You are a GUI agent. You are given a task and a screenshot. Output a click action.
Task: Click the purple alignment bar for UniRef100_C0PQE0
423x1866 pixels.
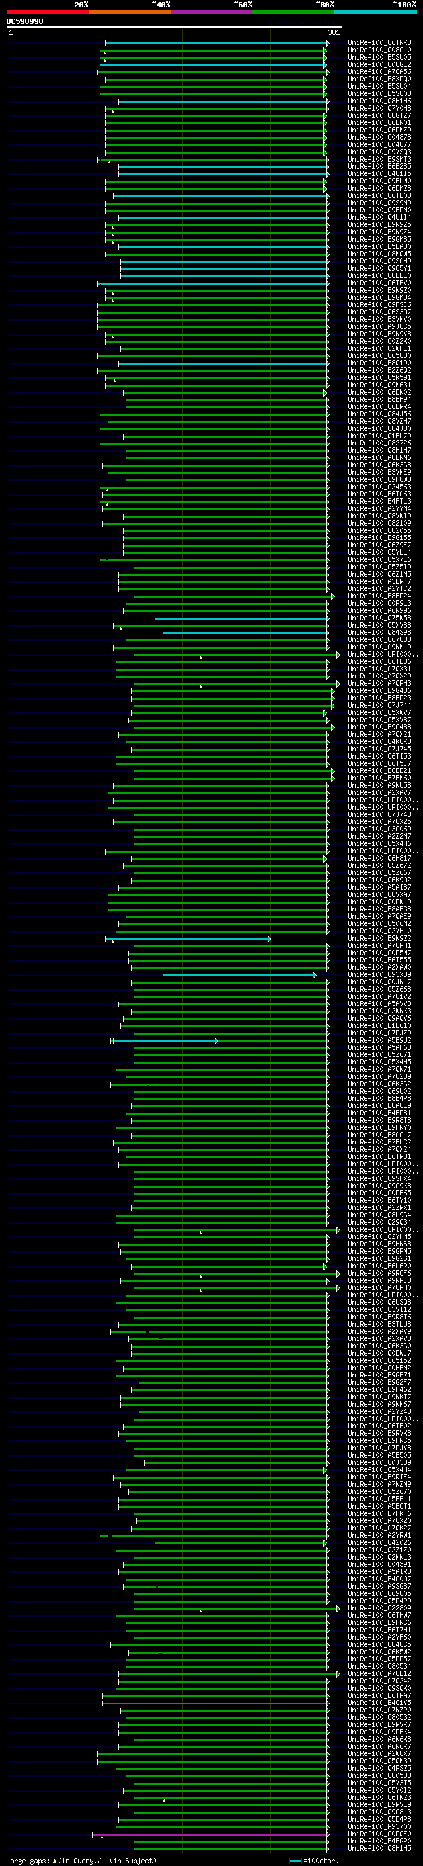pos(210,1835)
